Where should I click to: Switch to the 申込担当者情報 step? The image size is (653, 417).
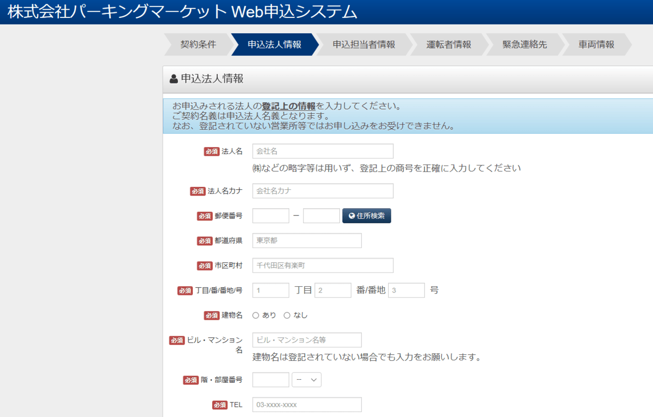[x=364, y=44]
